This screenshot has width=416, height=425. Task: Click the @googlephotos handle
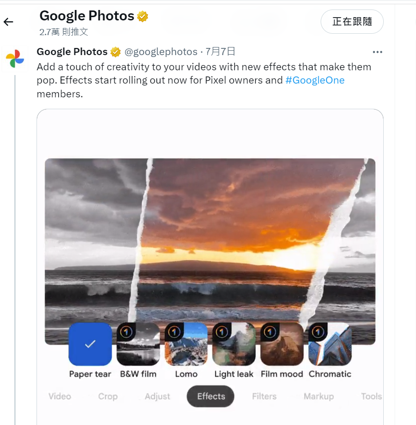tap(161, 52)
